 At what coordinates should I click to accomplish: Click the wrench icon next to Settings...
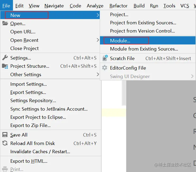point(5,58)
